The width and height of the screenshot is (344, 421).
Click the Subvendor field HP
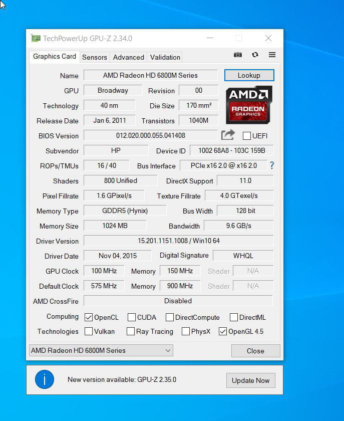pyautogui.click(x=116, y=150)
